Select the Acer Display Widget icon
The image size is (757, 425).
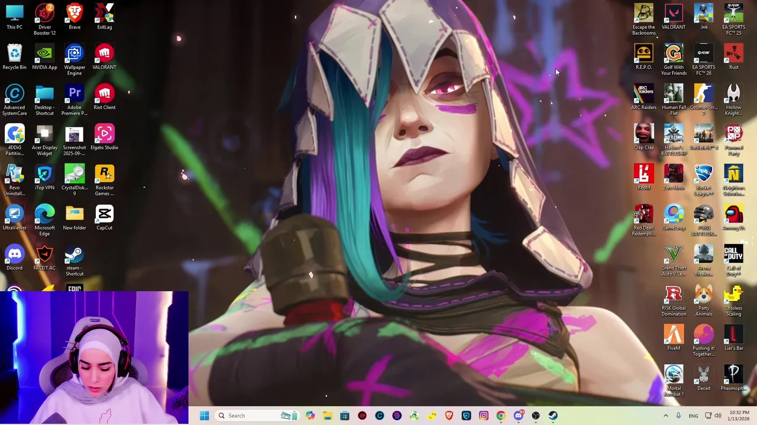[44, 140]
